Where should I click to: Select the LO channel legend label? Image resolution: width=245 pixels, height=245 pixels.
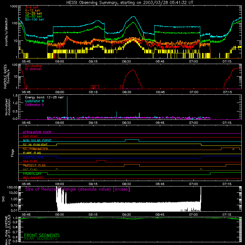point(34,66)
